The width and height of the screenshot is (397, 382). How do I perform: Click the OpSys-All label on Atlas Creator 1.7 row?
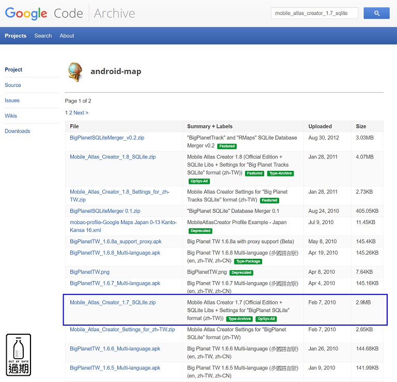tap(266, 319)
